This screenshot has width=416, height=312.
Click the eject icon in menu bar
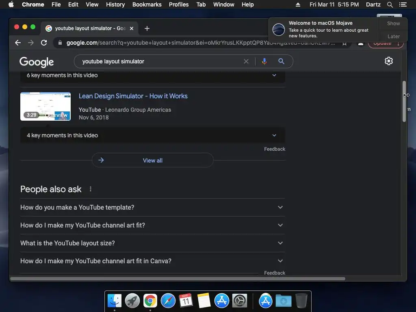(x=298, y=4)
